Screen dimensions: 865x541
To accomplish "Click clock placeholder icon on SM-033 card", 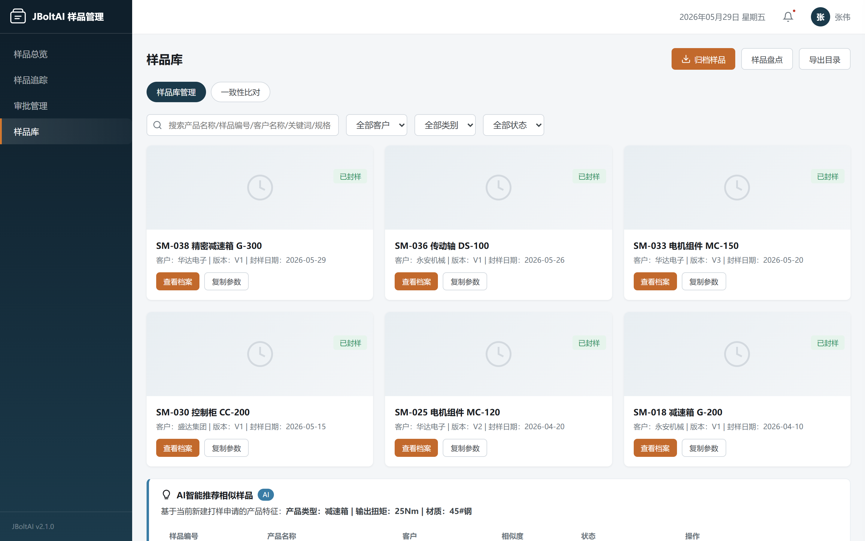I will (x=737, y=188).
